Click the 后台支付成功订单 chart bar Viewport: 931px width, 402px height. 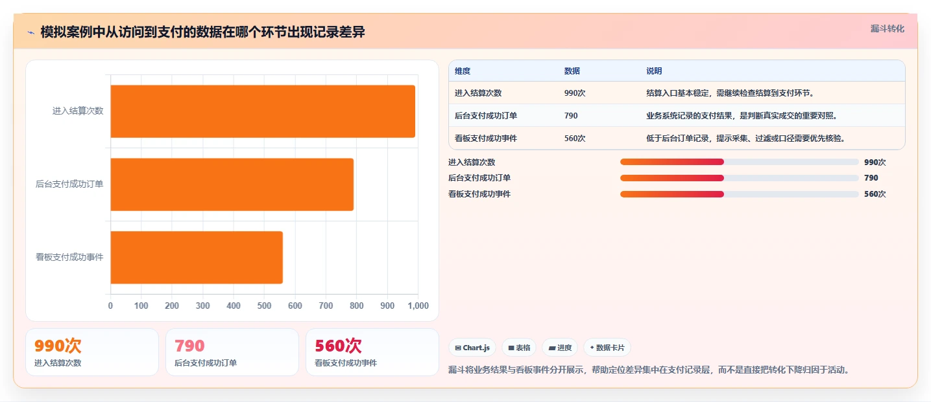[x=232, y=184]
